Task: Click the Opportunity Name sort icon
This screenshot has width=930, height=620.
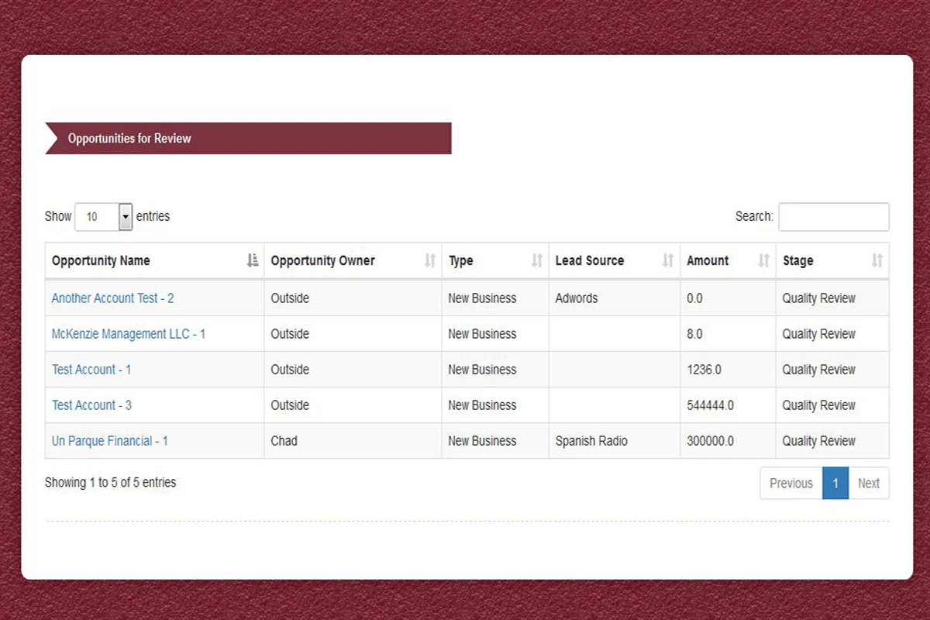Action: (252, 260)
